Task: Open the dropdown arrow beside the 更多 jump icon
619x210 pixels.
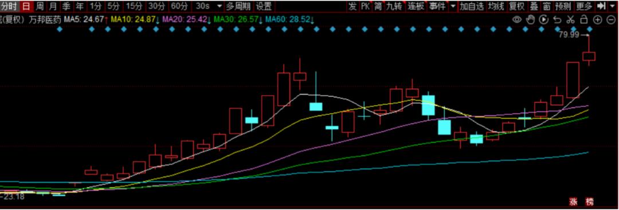Action: pyautogui.click(x=612, y=6)
